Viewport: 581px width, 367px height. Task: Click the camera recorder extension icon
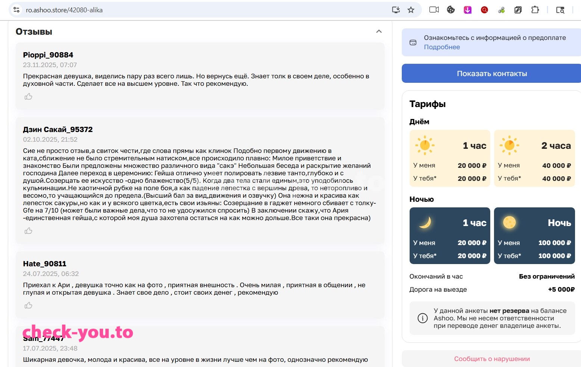pyautogui.click(x=434, y=10)
